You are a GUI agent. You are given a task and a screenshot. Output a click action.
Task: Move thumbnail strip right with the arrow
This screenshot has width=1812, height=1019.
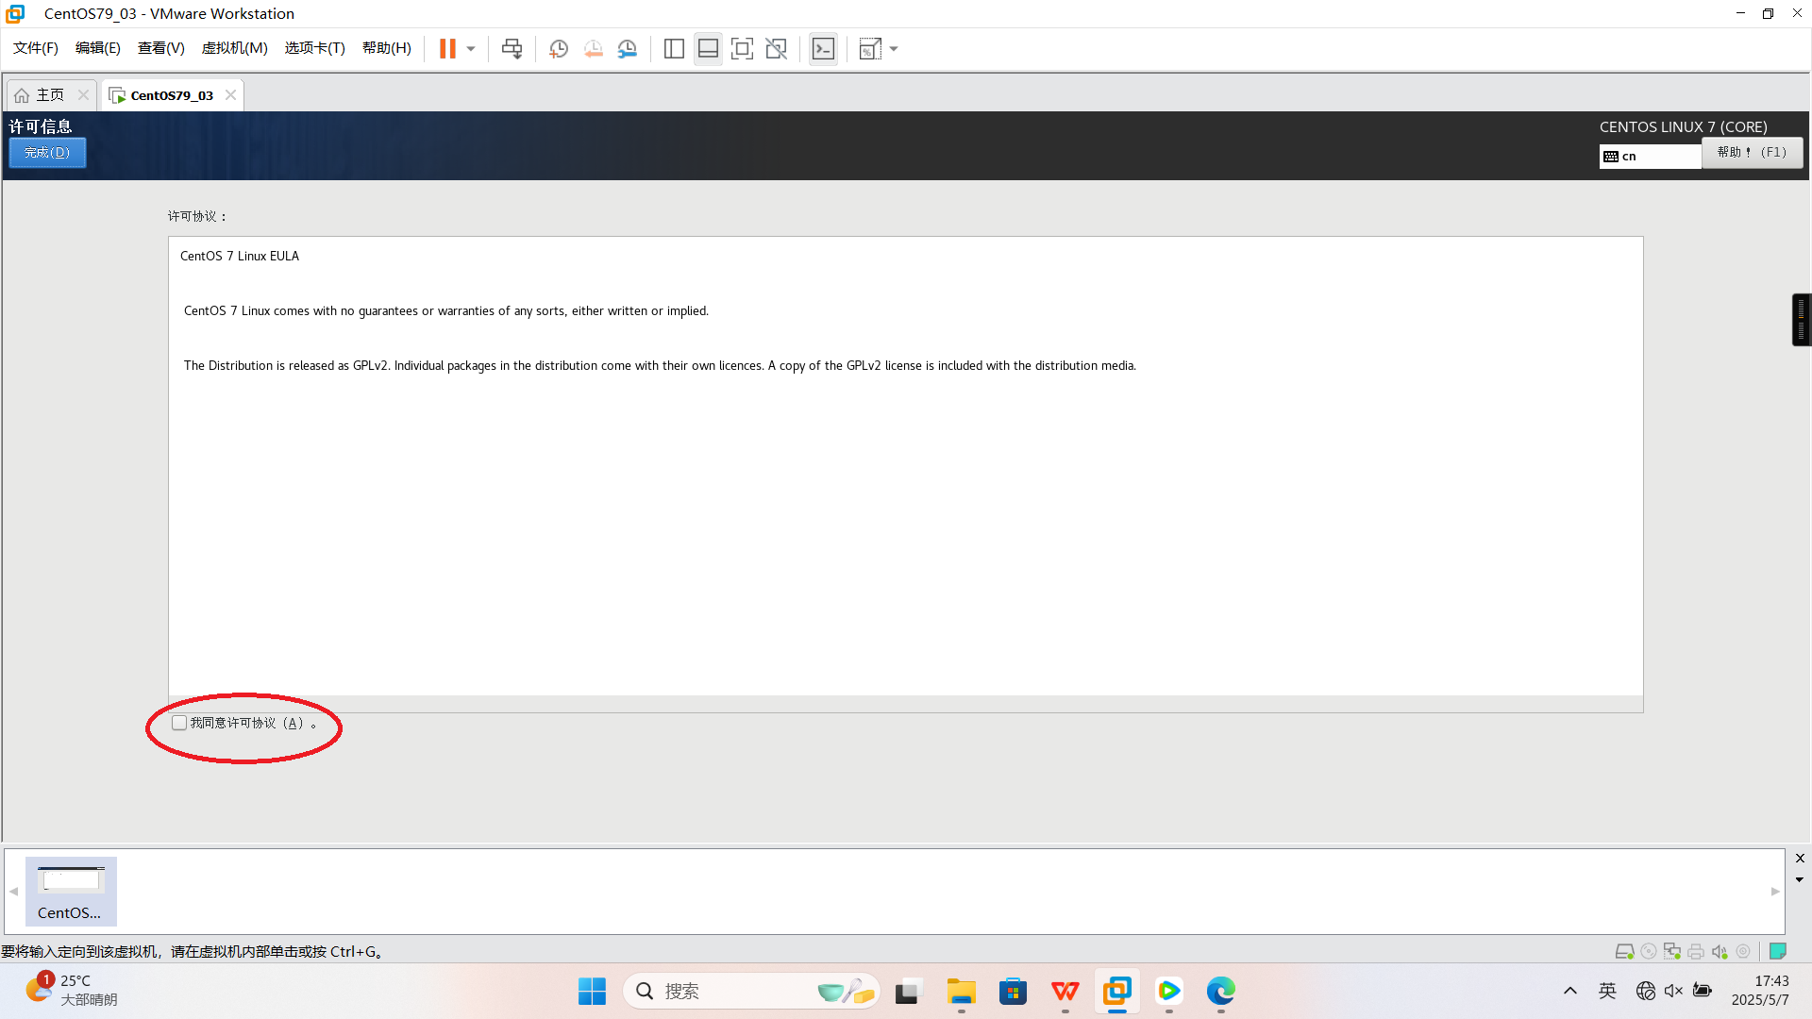pos(1775,892)
